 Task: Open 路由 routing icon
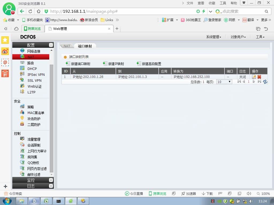tap(22, 62)
